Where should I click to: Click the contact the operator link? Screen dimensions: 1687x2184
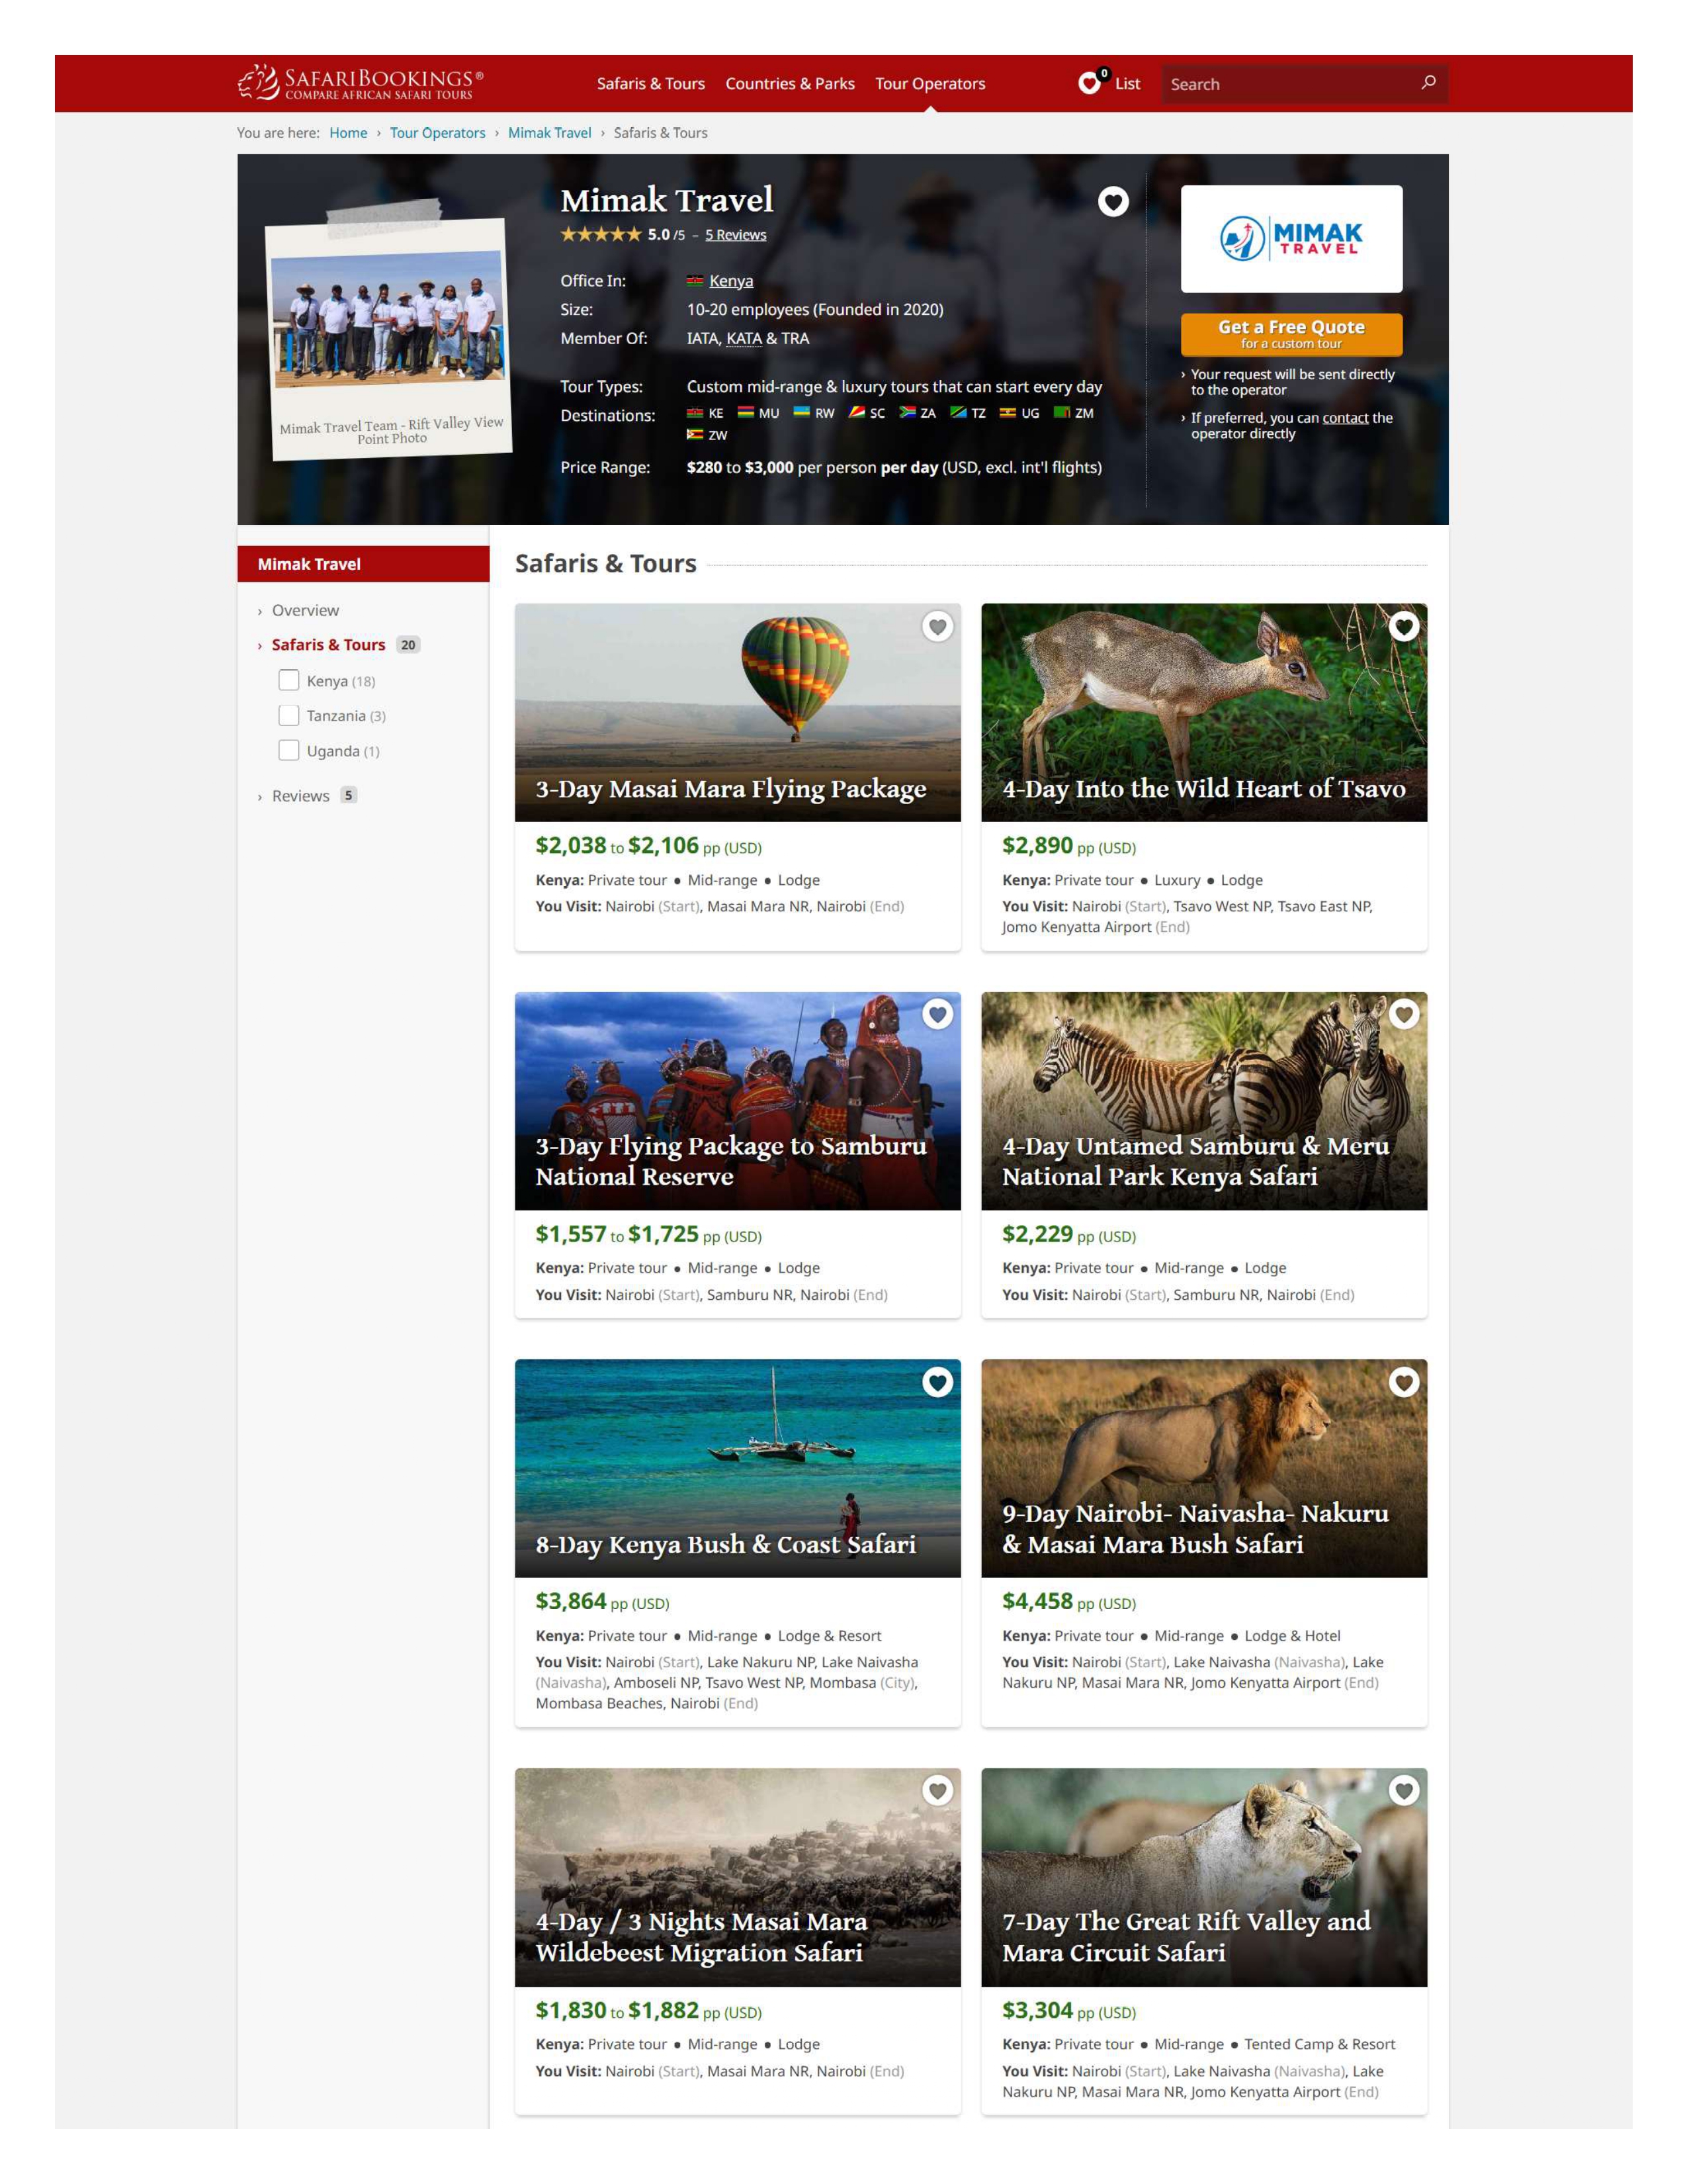(1345, 418)
